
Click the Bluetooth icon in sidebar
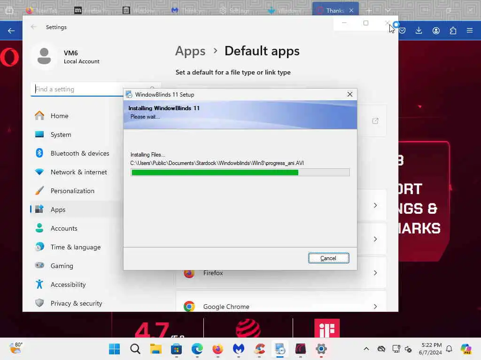click(x=39, y=153)
